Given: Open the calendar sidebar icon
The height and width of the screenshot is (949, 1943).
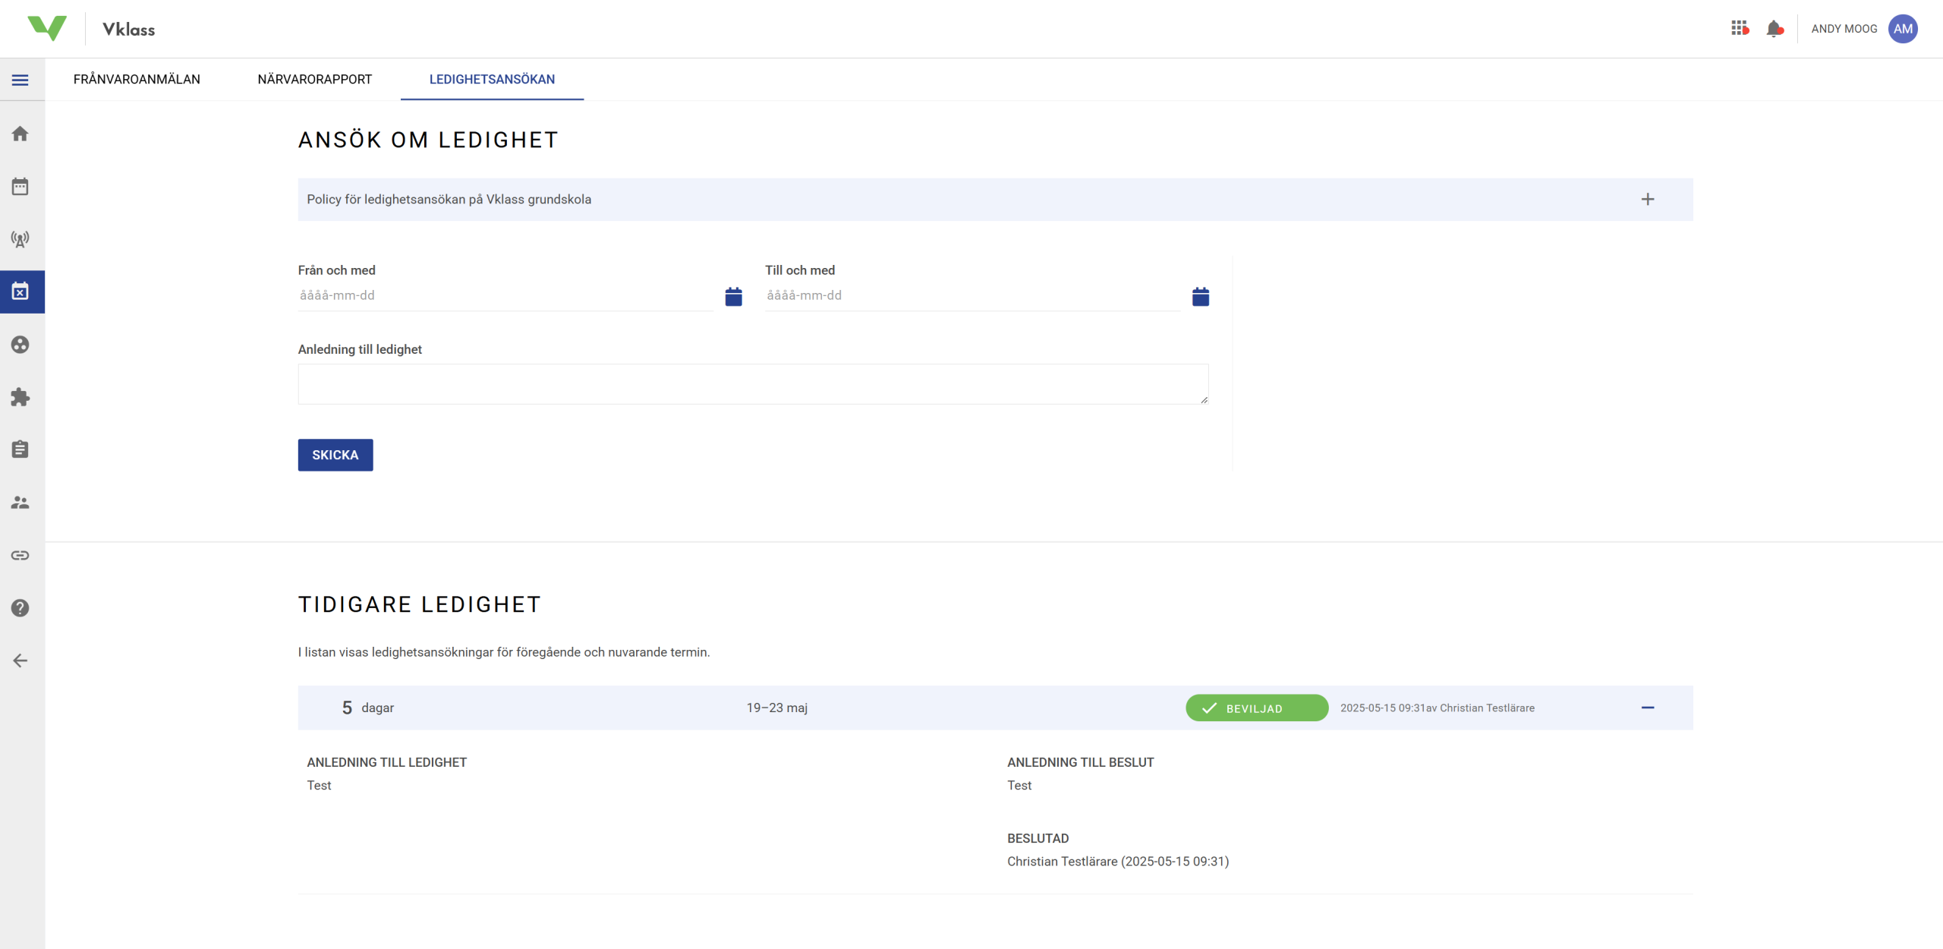Looking at the screenshot, I should click(20, 187).
